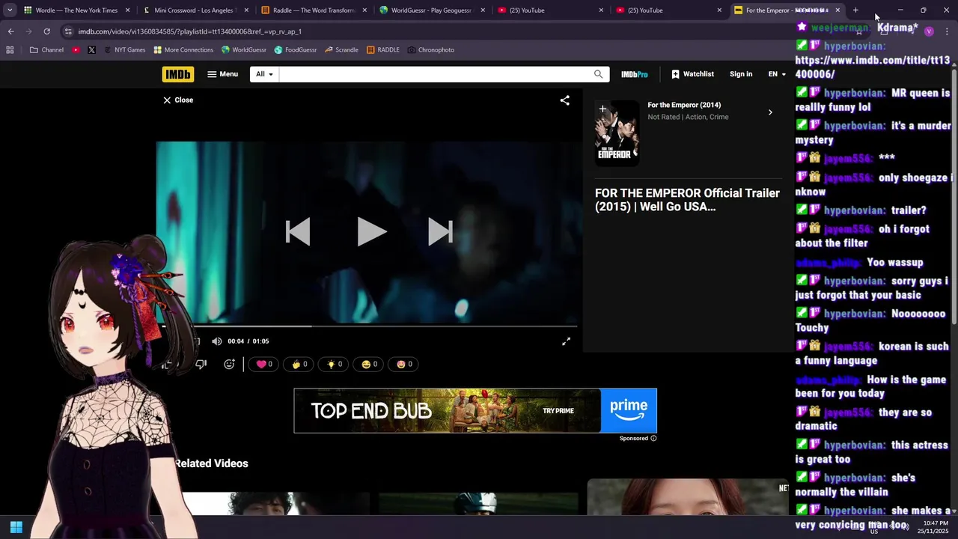Open the tab search dropdown arrow
958x539 pixels.
pyautogui.click(x=10, y=10)
